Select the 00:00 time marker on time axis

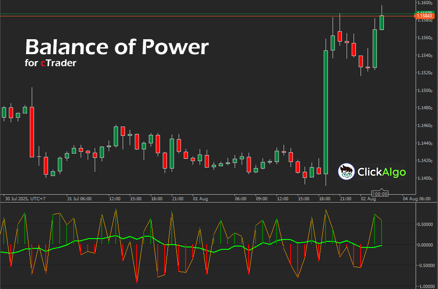click(380, 194)
